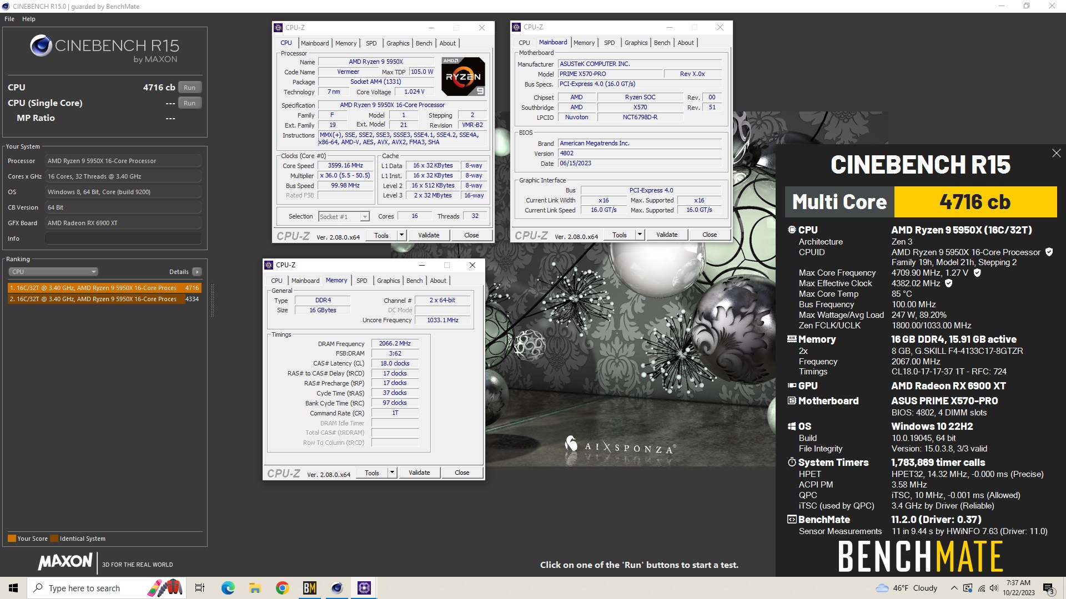Image resolution: width=1066 pixels, height=599 pixels.
Task: Open network status tray icon
Action: [981, 588]
